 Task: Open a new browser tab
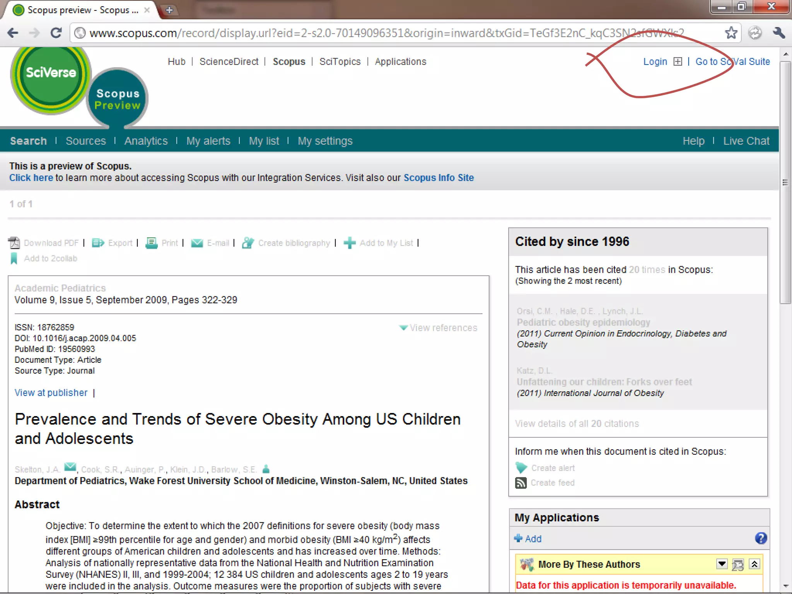(169, 10)
